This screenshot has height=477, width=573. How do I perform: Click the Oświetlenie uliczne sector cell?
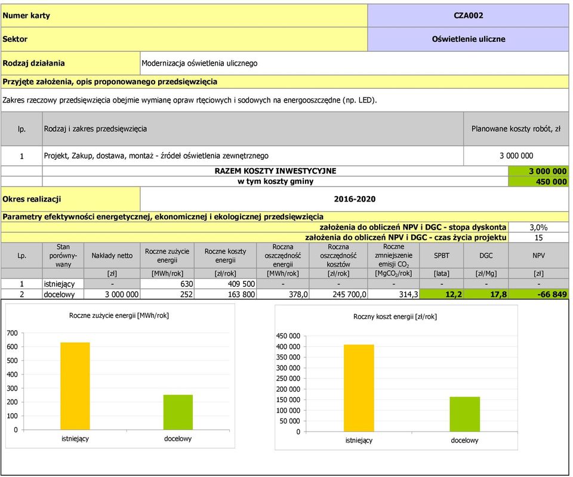[468, 39]
